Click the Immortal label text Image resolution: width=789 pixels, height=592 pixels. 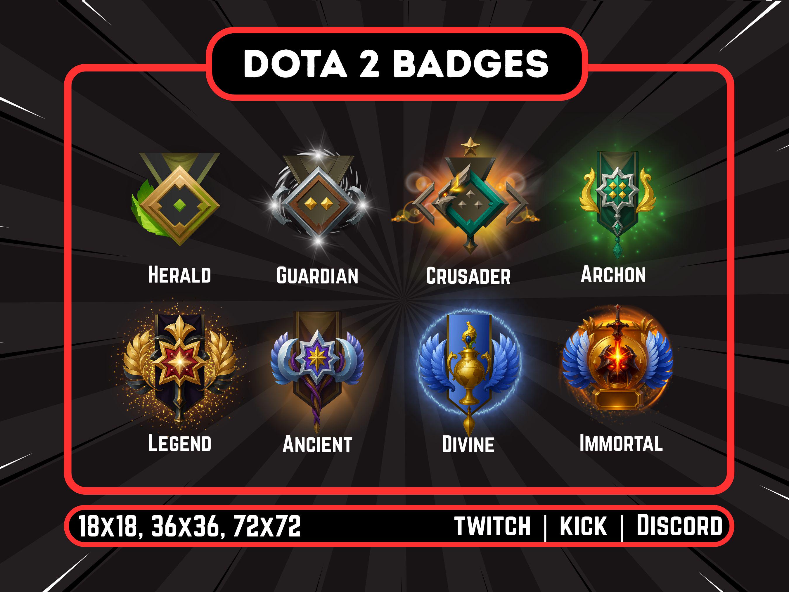point(621,443)
